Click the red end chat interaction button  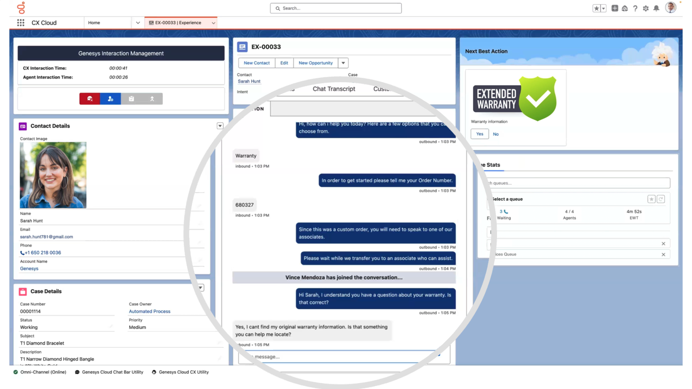(90, 99)
